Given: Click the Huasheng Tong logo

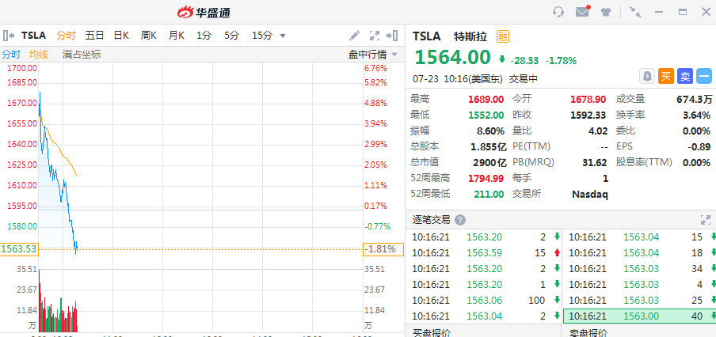Looking at the screenshot, I should (204, 13).
